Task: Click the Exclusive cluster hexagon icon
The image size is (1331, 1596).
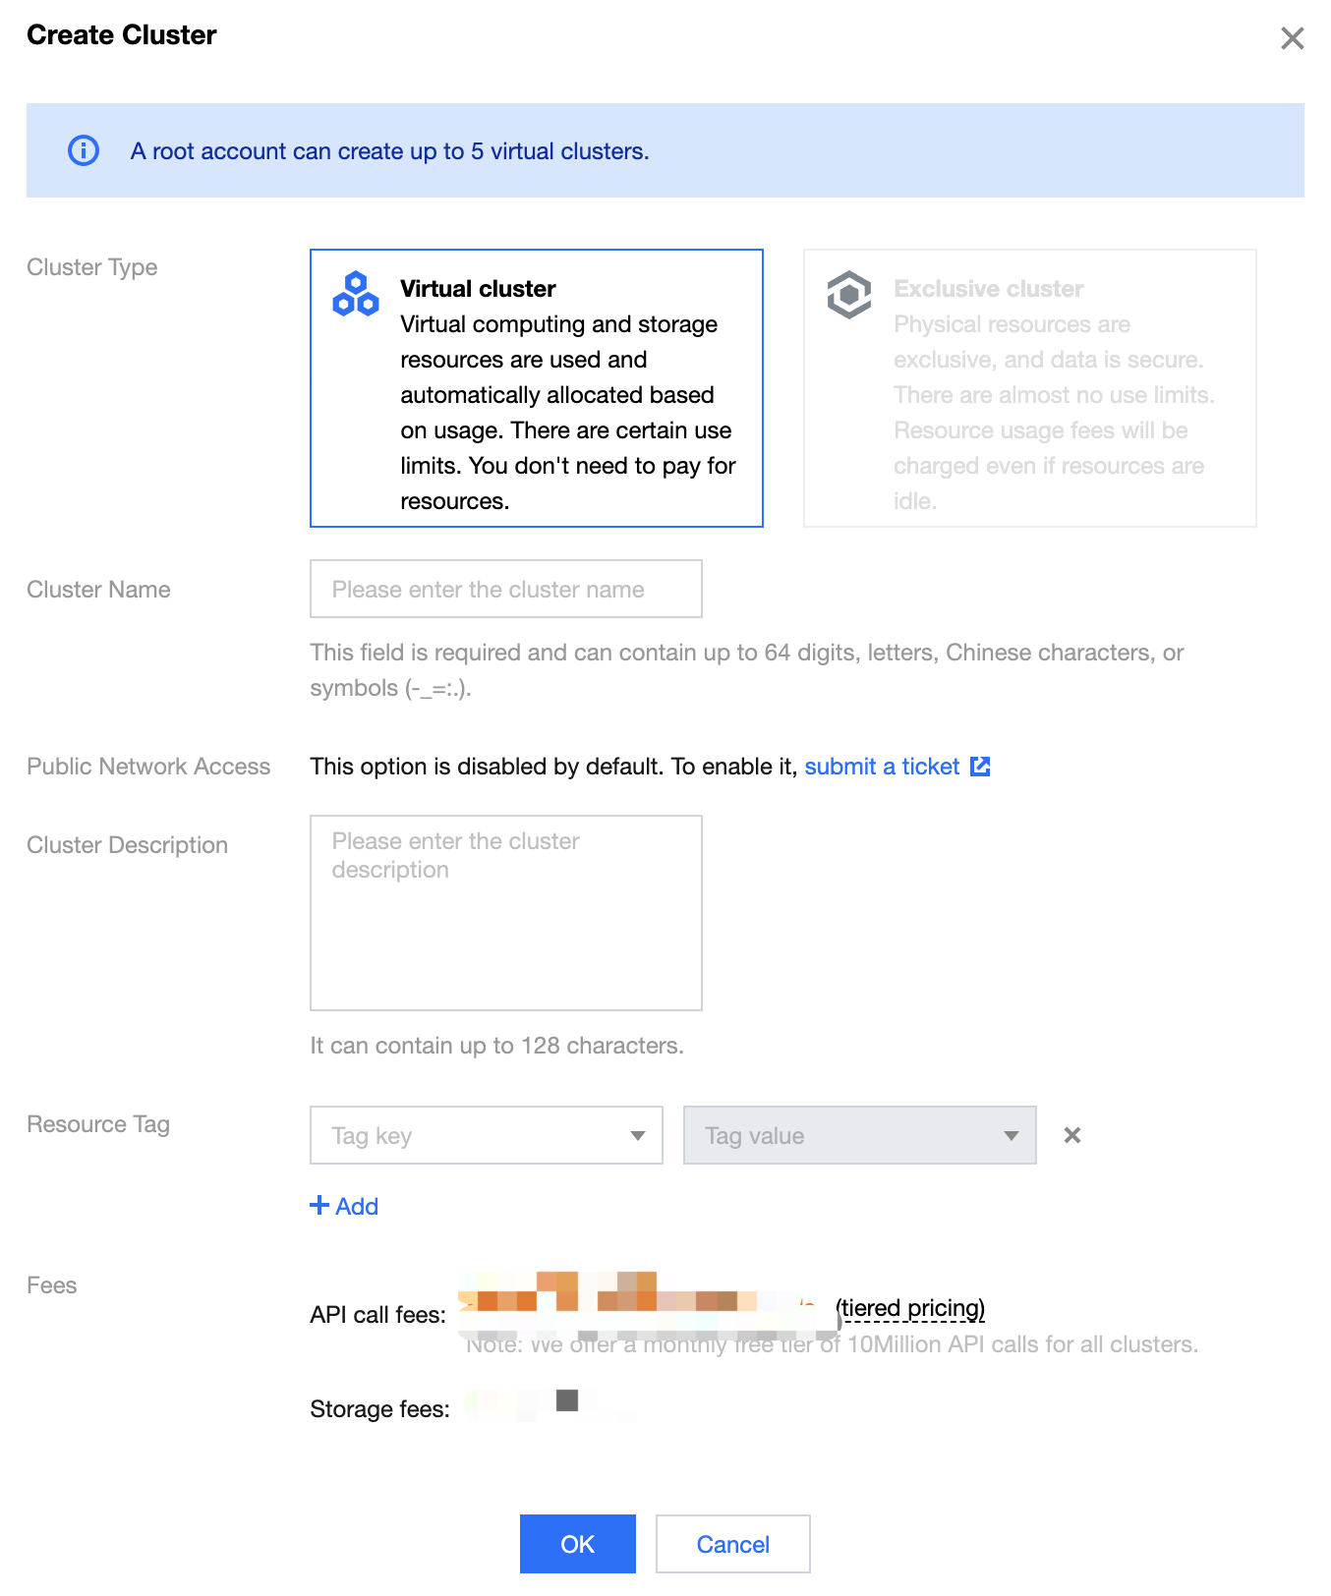Action: [x=849, y=294]
